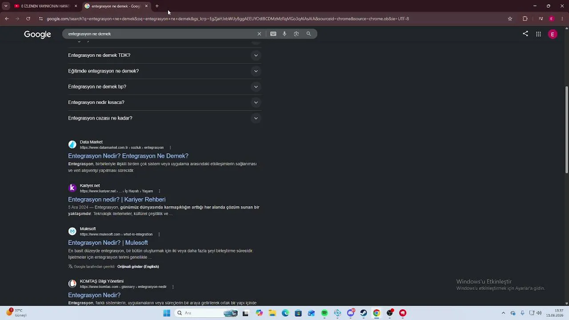The image size is (569, 320).
Task: Open Windows Start menu
Action: [x=167, y=313]
